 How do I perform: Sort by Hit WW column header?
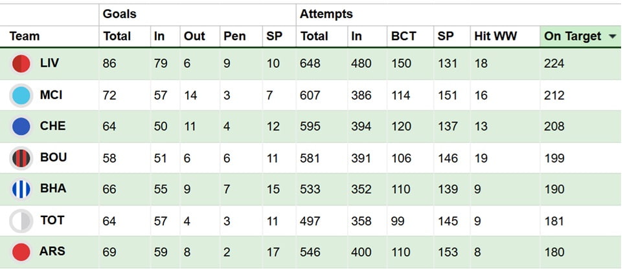pyautogui.click(x=495, y=37)
